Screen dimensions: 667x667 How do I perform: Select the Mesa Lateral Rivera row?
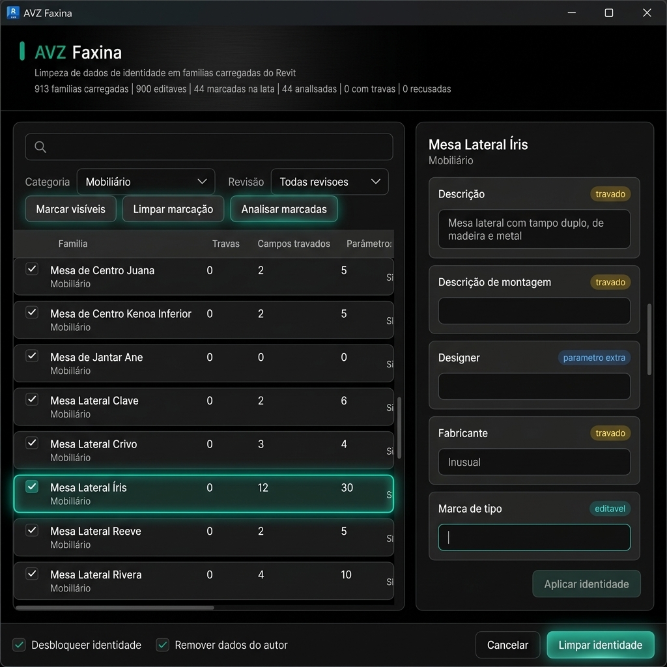tap(204, 580)
